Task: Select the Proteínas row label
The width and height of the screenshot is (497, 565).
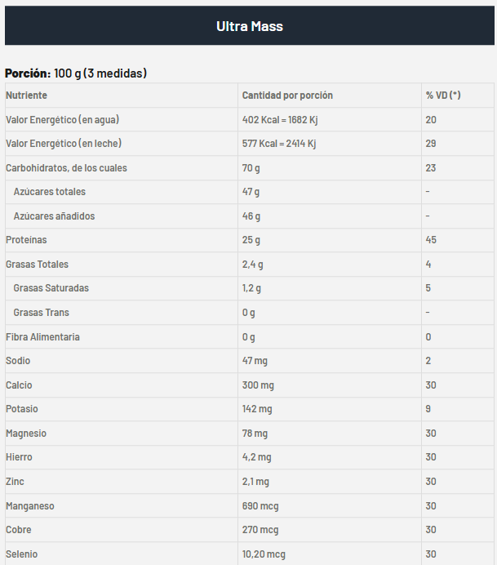Action: [x=26, y=240]
